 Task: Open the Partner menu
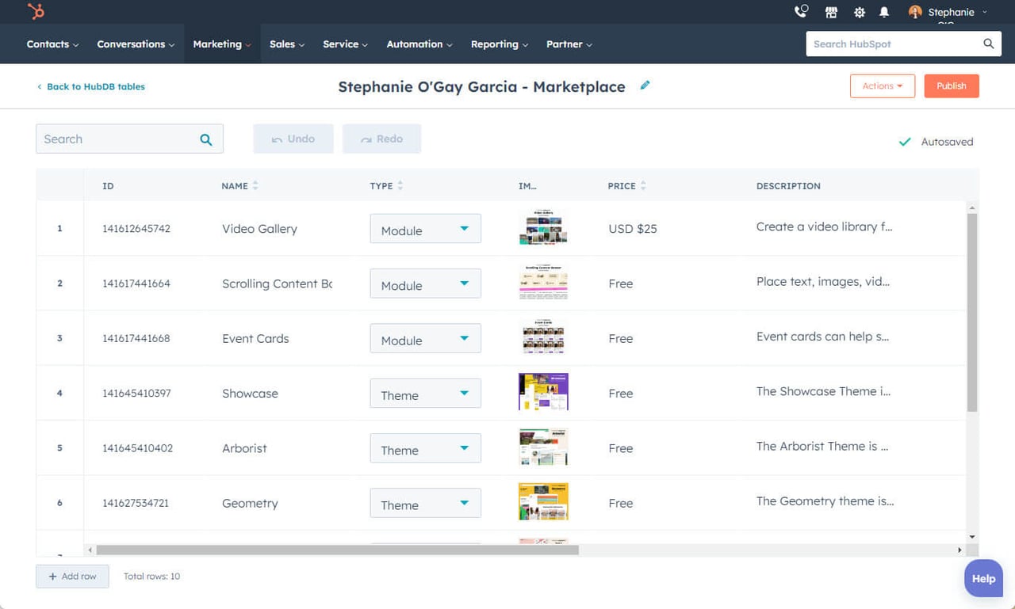pyautogui.click(x=569, y=44)
